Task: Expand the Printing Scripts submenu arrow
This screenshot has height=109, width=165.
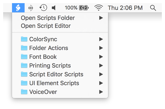Action: pos(101,66)
